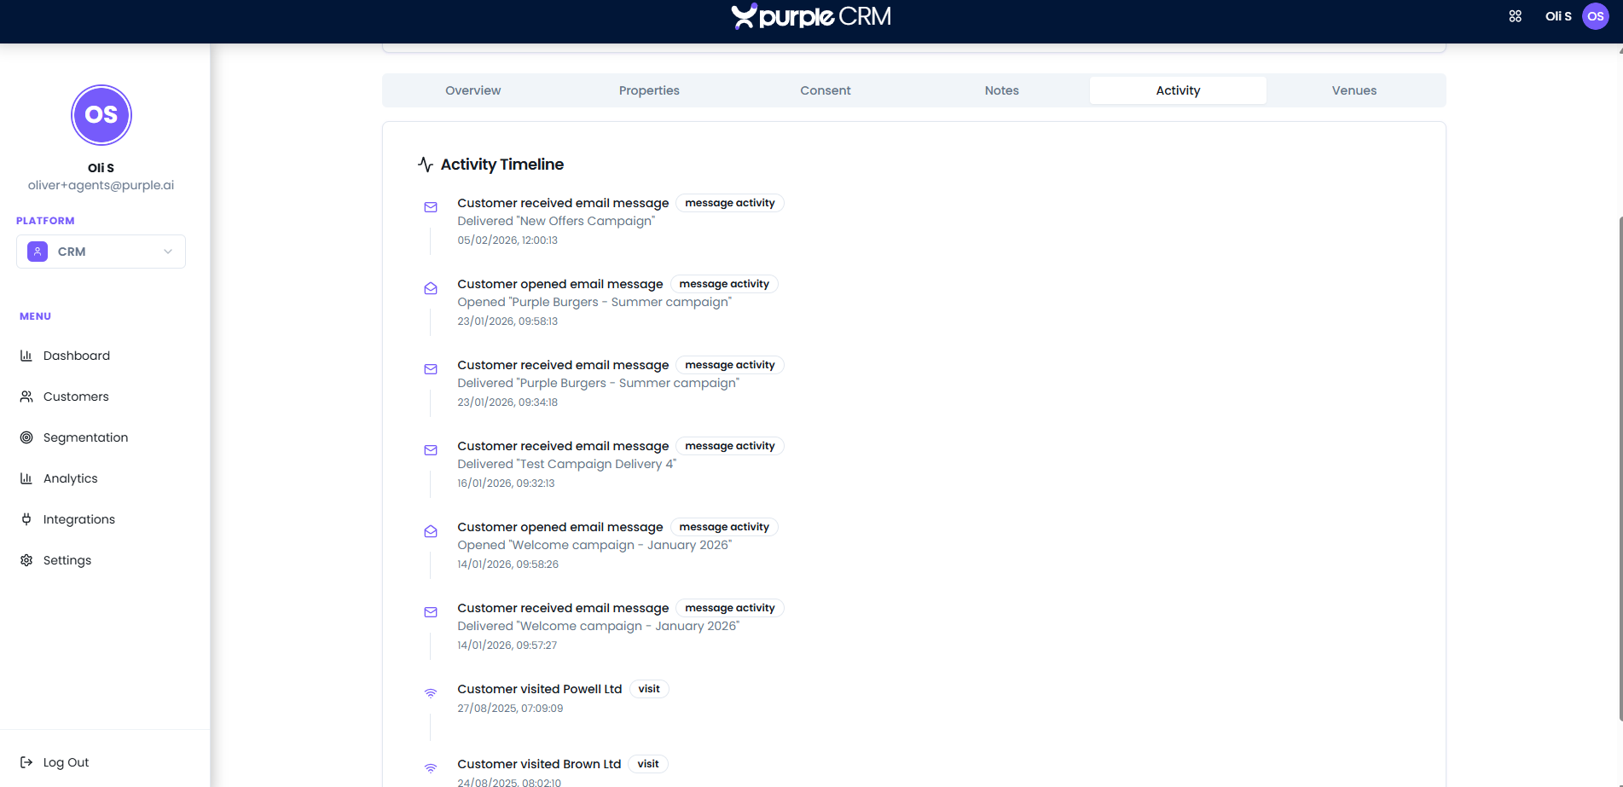Click Customer visited Powell Ltd title
Image resolution: width=1623 pixels, height=787 pixels.
pyautogui.click(x=540, y=689)
